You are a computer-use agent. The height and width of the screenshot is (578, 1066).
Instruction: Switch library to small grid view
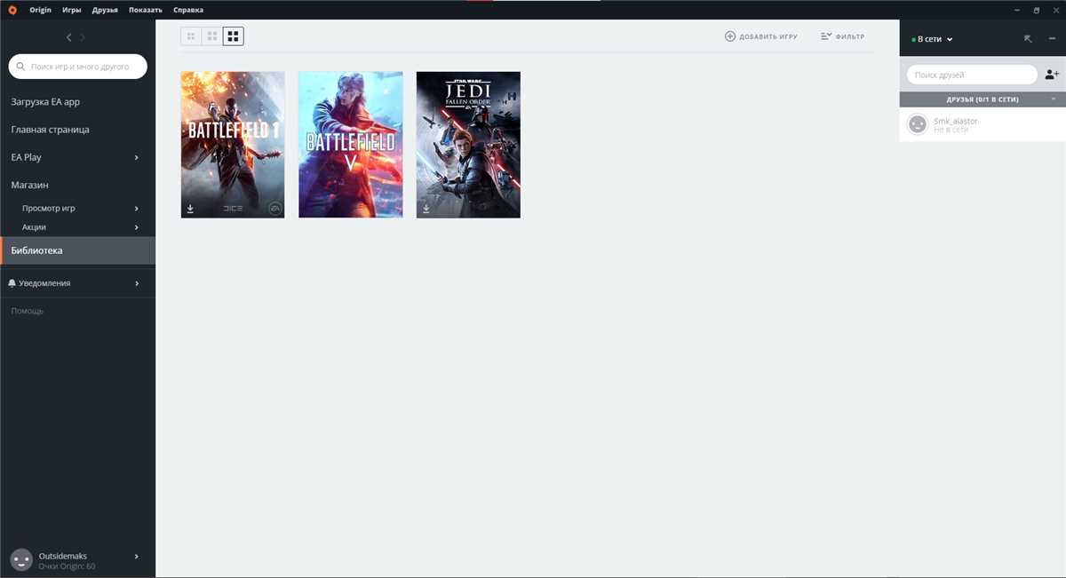[190, 36]
